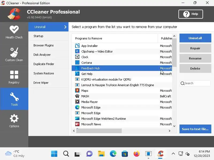
Task: Click the magnifier icon in Search box
Action: tap(182, 83)
